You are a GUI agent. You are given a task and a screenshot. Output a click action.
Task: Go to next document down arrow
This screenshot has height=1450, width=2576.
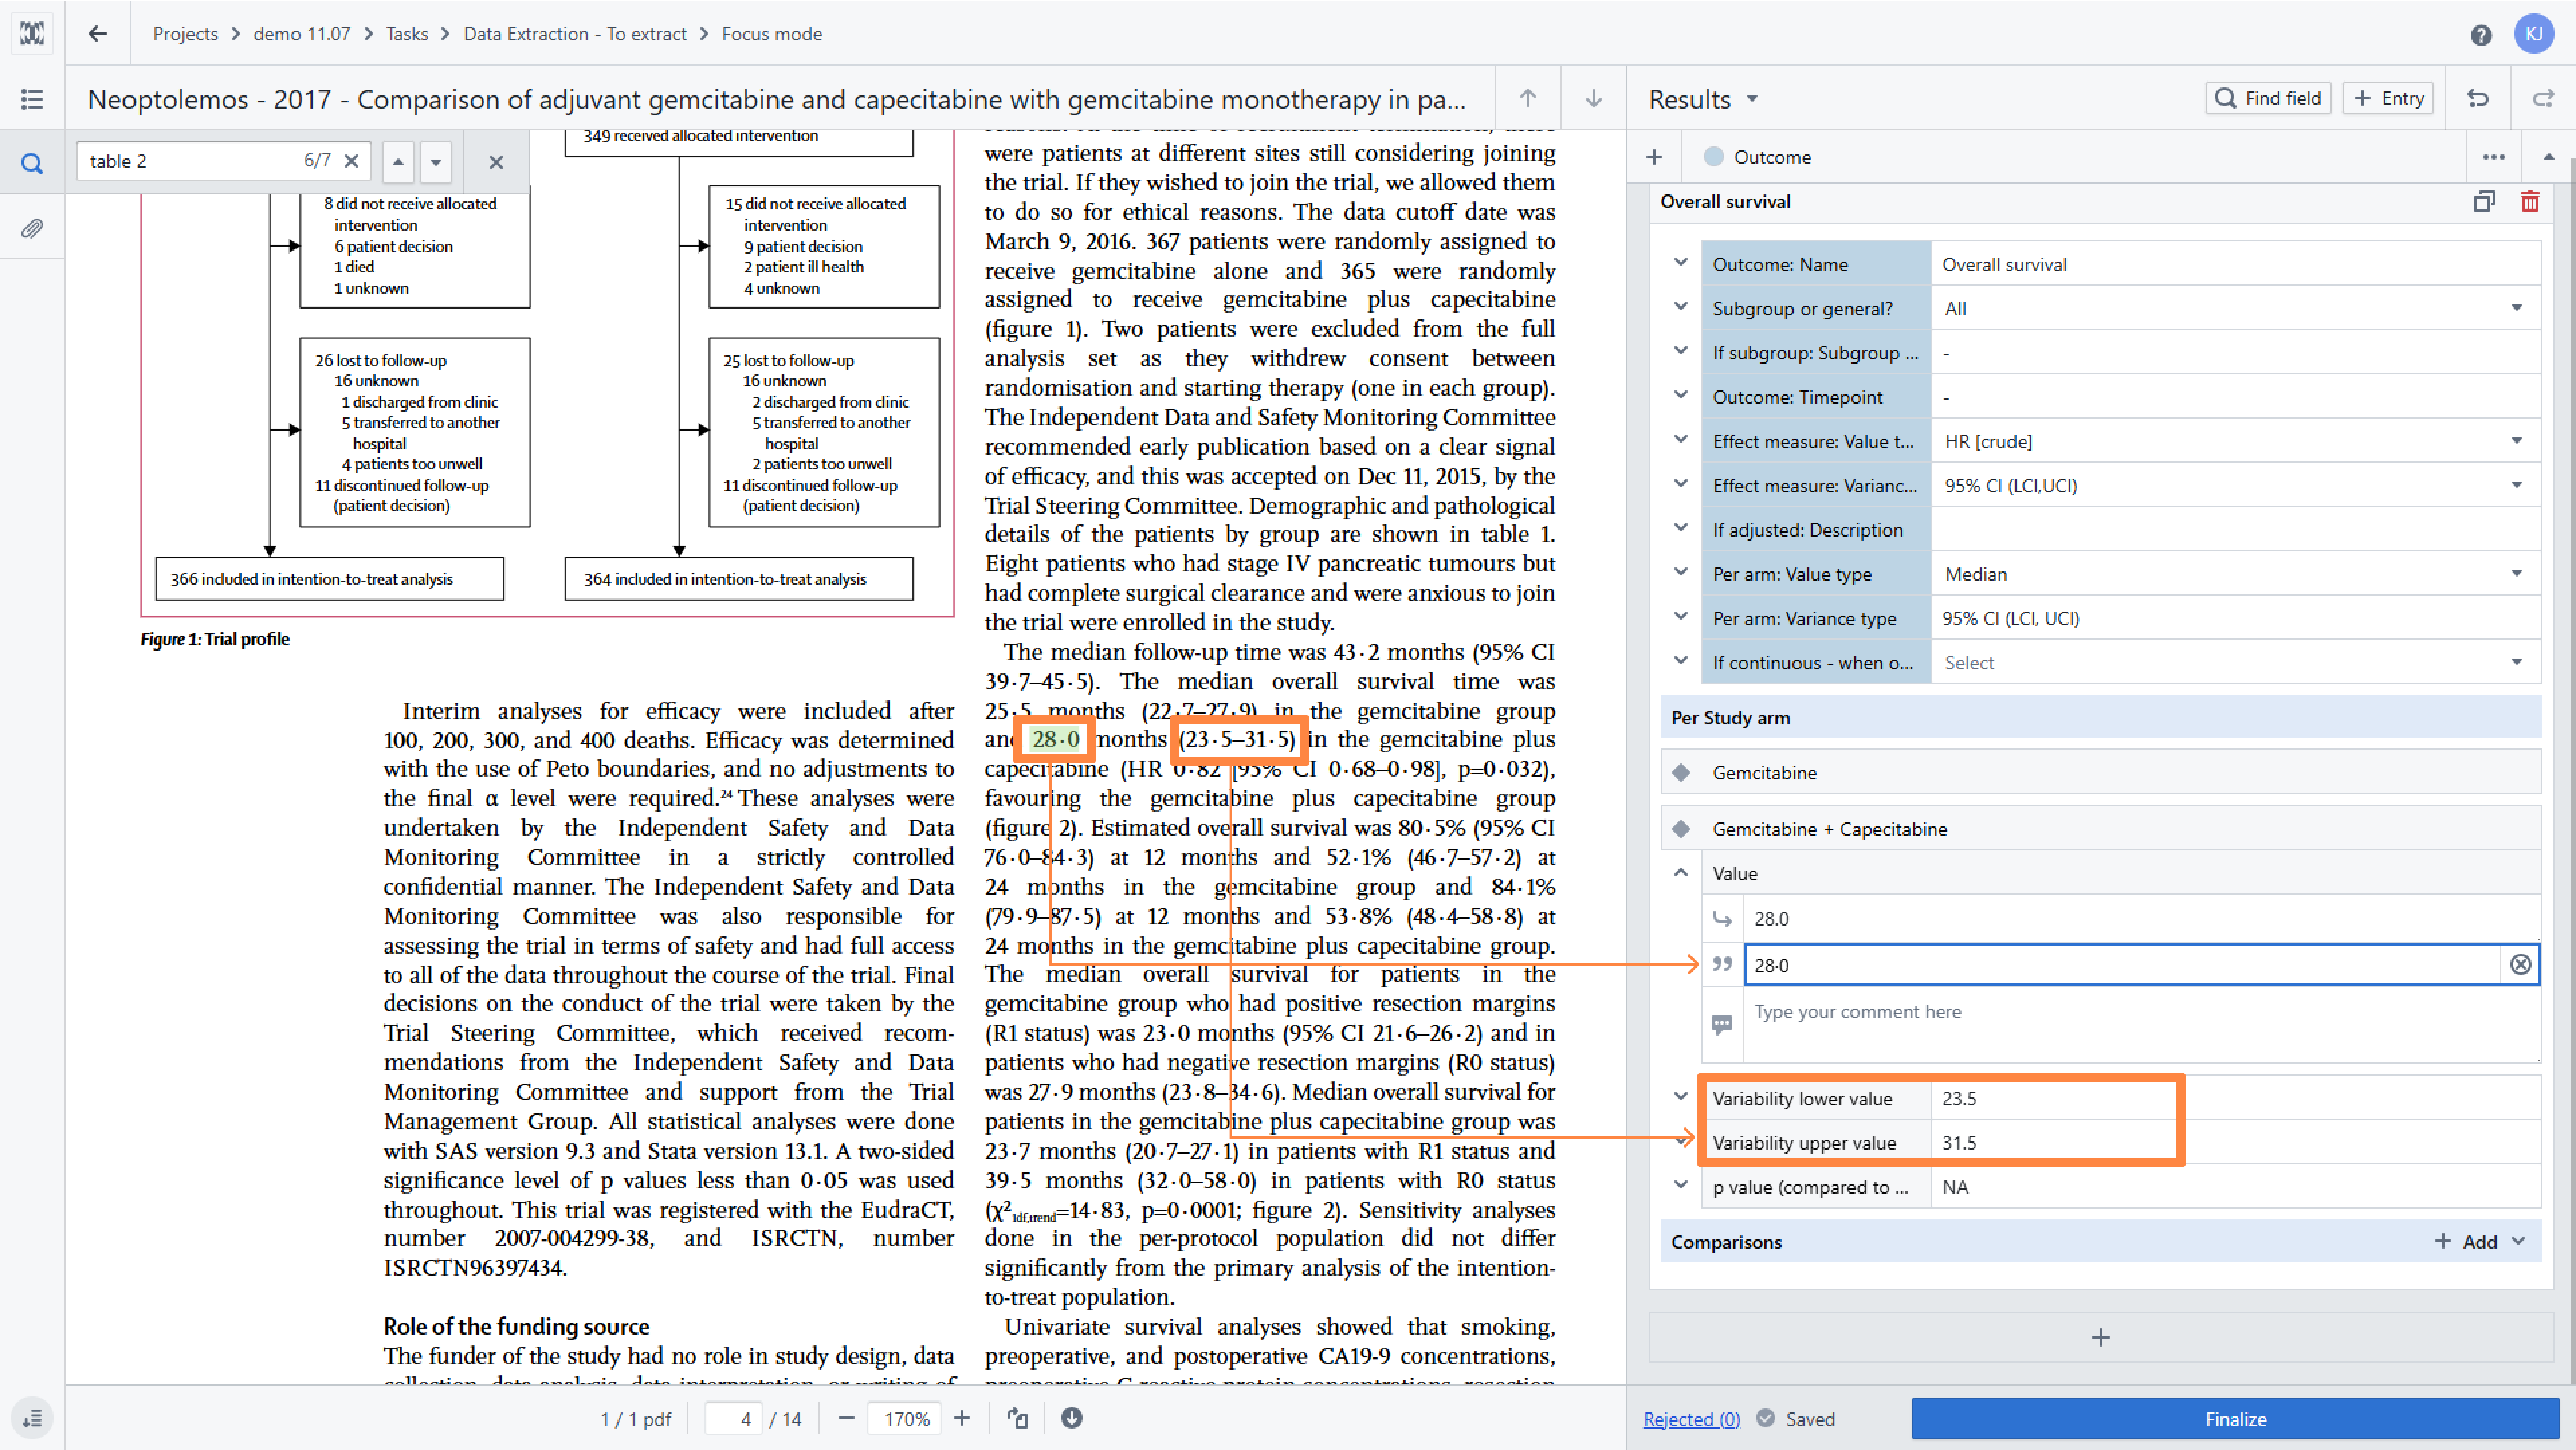pyautogui.click(x=1594, y=98)
